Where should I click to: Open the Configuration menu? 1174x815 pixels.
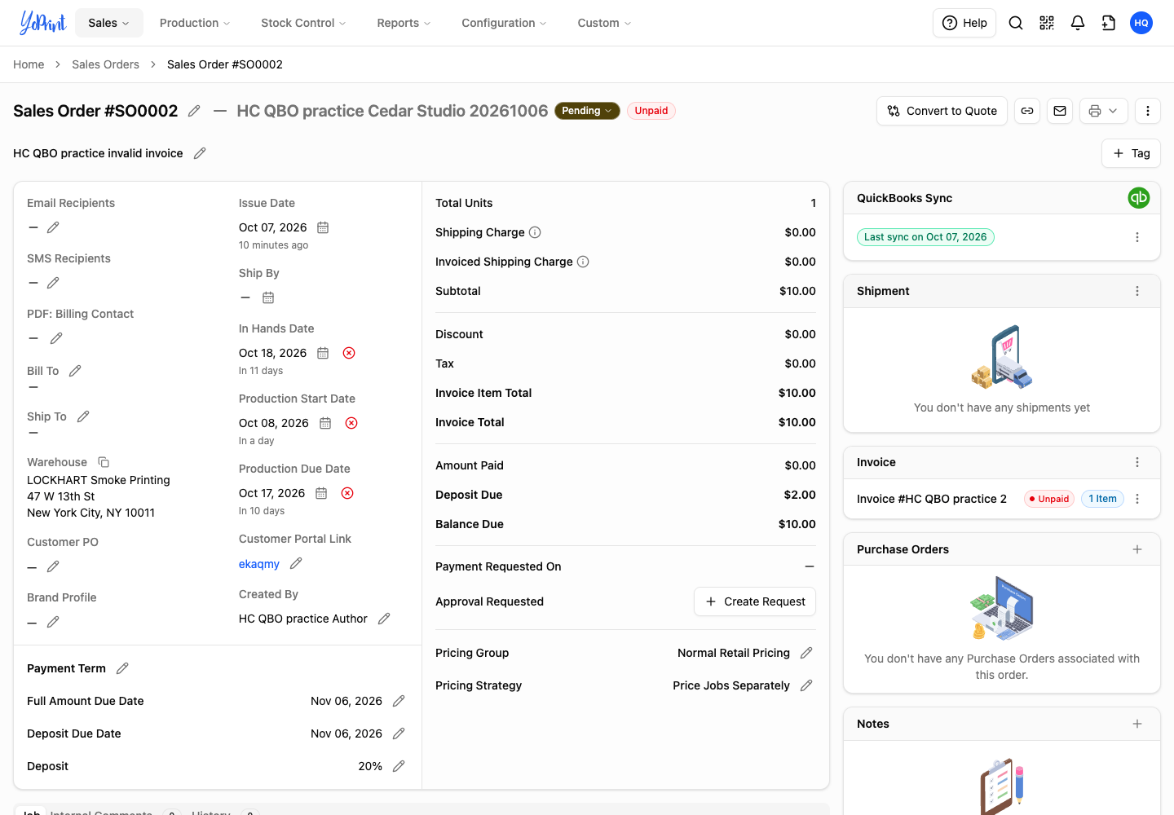coord(504,23)
